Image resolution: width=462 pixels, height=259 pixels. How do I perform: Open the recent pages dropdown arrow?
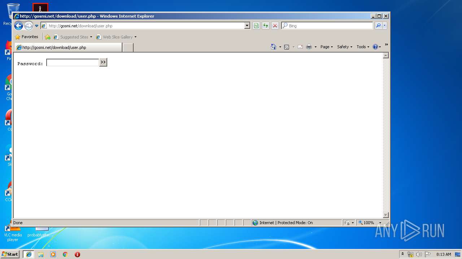click(x=36, y=26)
